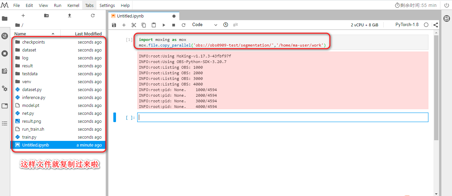Save the notebook with the disk icon
452x196 pixels.
114,25
